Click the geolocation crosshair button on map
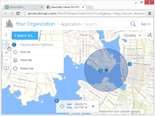Image resolution: width=155 pixels, height=116 pixels. 6,44
